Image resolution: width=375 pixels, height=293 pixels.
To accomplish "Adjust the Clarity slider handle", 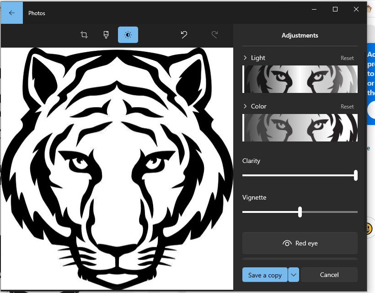I will 355,175.
